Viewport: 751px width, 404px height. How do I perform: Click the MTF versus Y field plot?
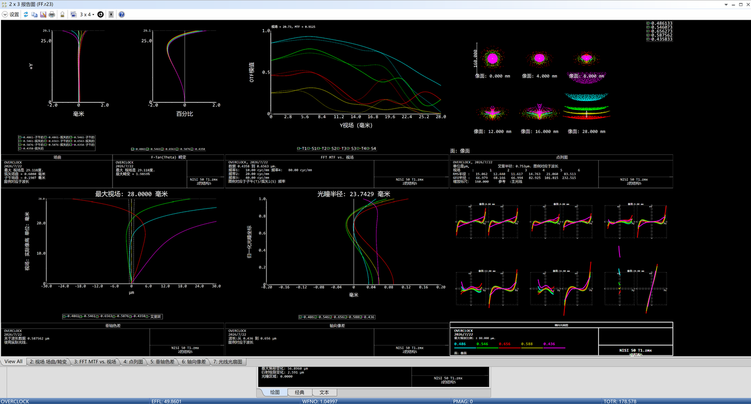pyautogui.click(x=356, y=72)
